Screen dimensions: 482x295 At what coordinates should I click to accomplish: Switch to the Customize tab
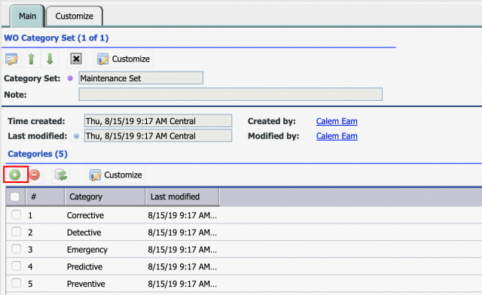point(75,16)
